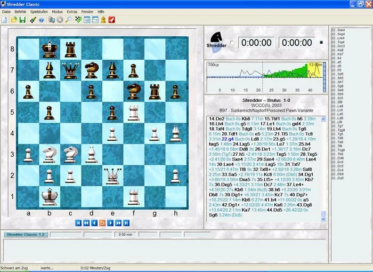Select 22...Lf8 in the move list
The image size is (373, 272).
[337, 122]
